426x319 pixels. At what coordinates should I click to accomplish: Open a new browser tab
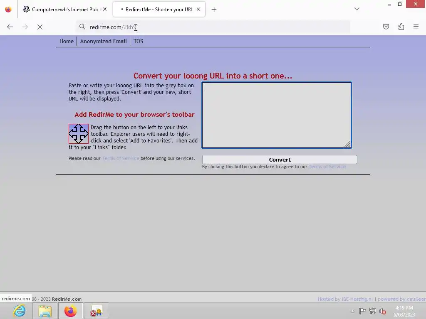click(x=214, y=10)
